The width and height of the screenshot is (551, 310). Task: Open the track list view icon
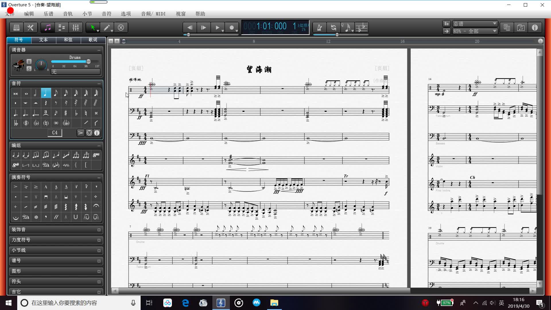pos(61,28)
